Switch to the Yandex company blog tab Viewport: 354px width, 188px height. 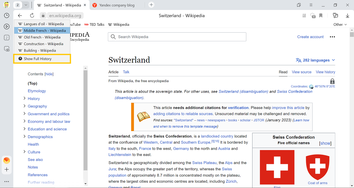[117, 5]
